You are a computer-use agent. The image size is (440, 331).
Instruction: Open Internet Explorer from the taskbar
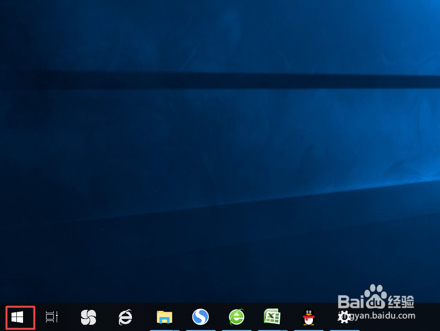click(125, 317)
